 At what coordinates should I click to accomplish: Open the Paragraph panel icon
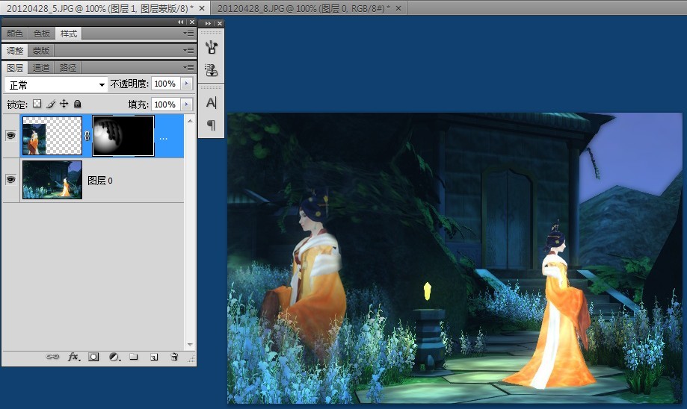pyautogui.click(x=211, y=125)
